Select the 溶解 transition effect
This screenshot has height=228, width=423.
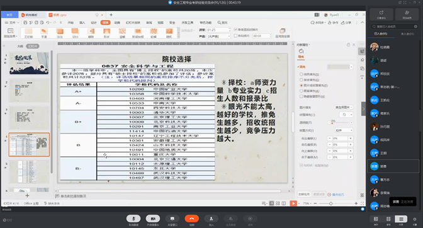[x=122, y=32]
